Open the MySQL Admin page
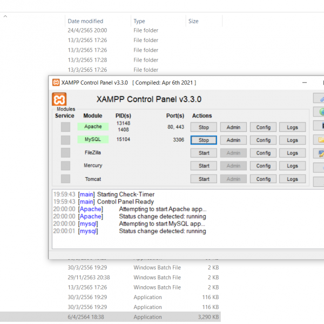This screenshot has width=324, height=324. pyautogui.click(x=233, y=140)
